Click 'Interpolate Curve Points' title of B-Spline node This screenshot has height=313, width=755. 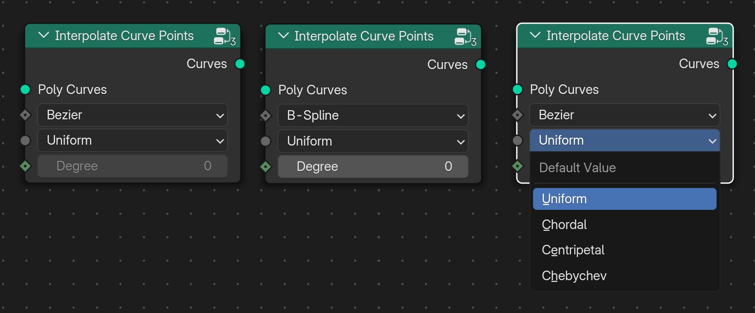point(364,36)
